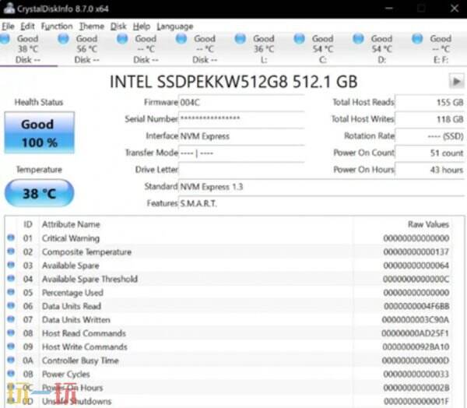Open the Disk menu
Screen dimensions: 467x408
(118, 26)
